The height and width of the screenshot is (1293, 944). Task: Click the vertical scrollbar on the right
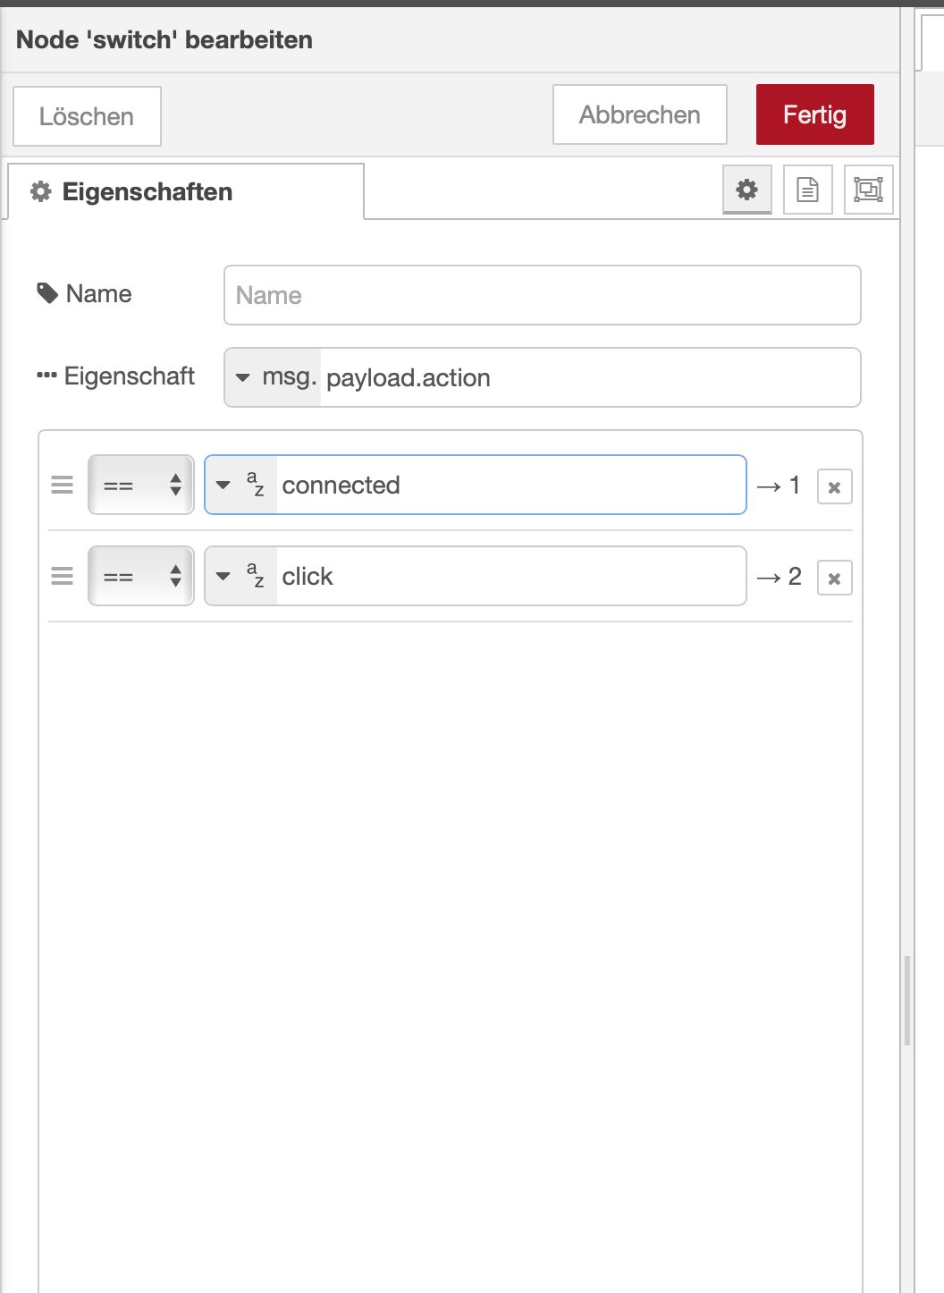907,1000
